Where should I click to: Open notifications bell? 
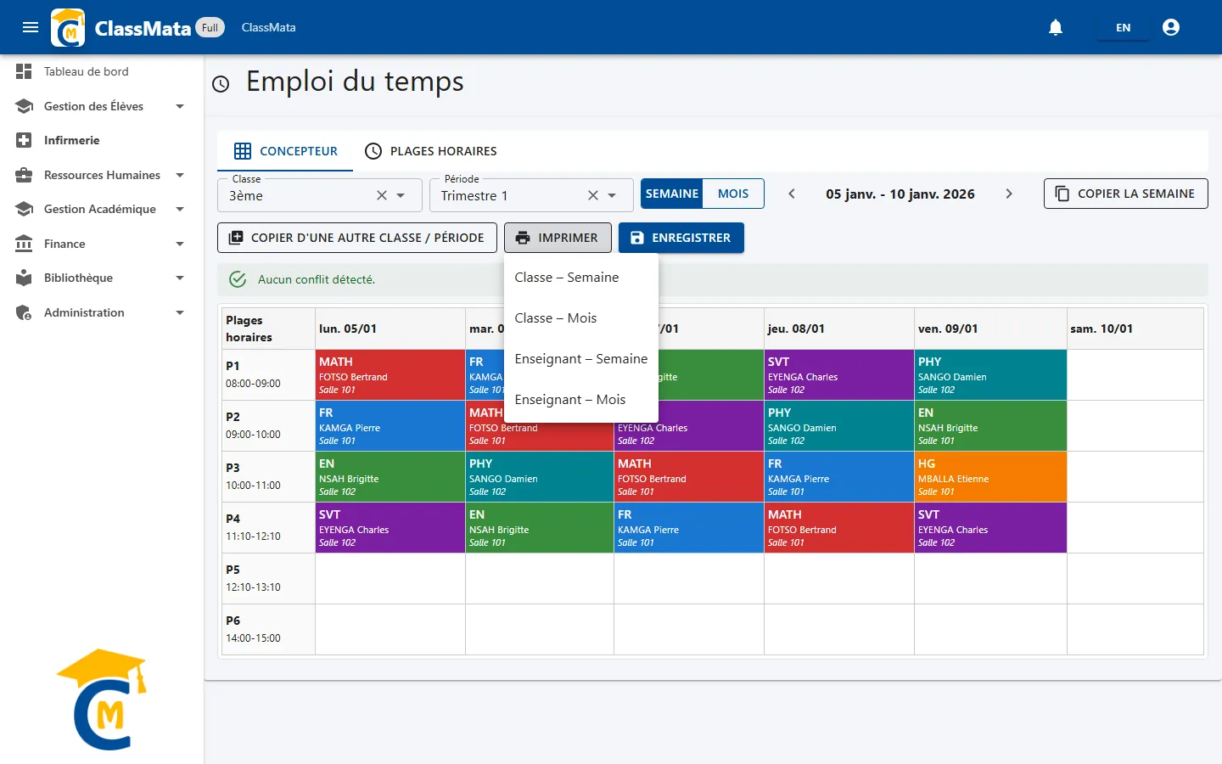click(1056, 27)
